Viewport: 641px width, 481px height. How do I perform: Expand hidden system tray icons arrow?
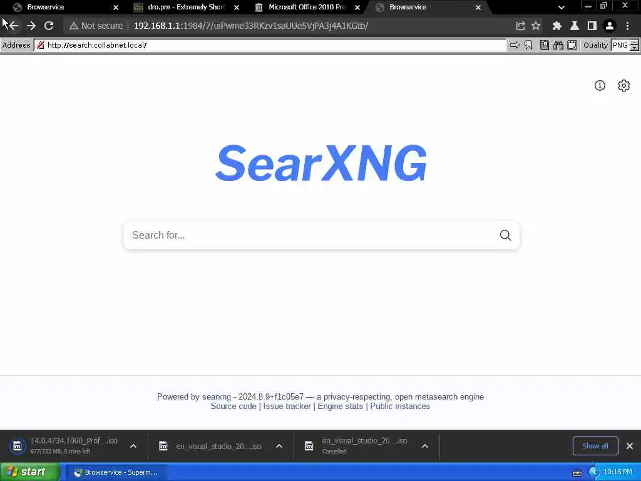coord(593,472)
